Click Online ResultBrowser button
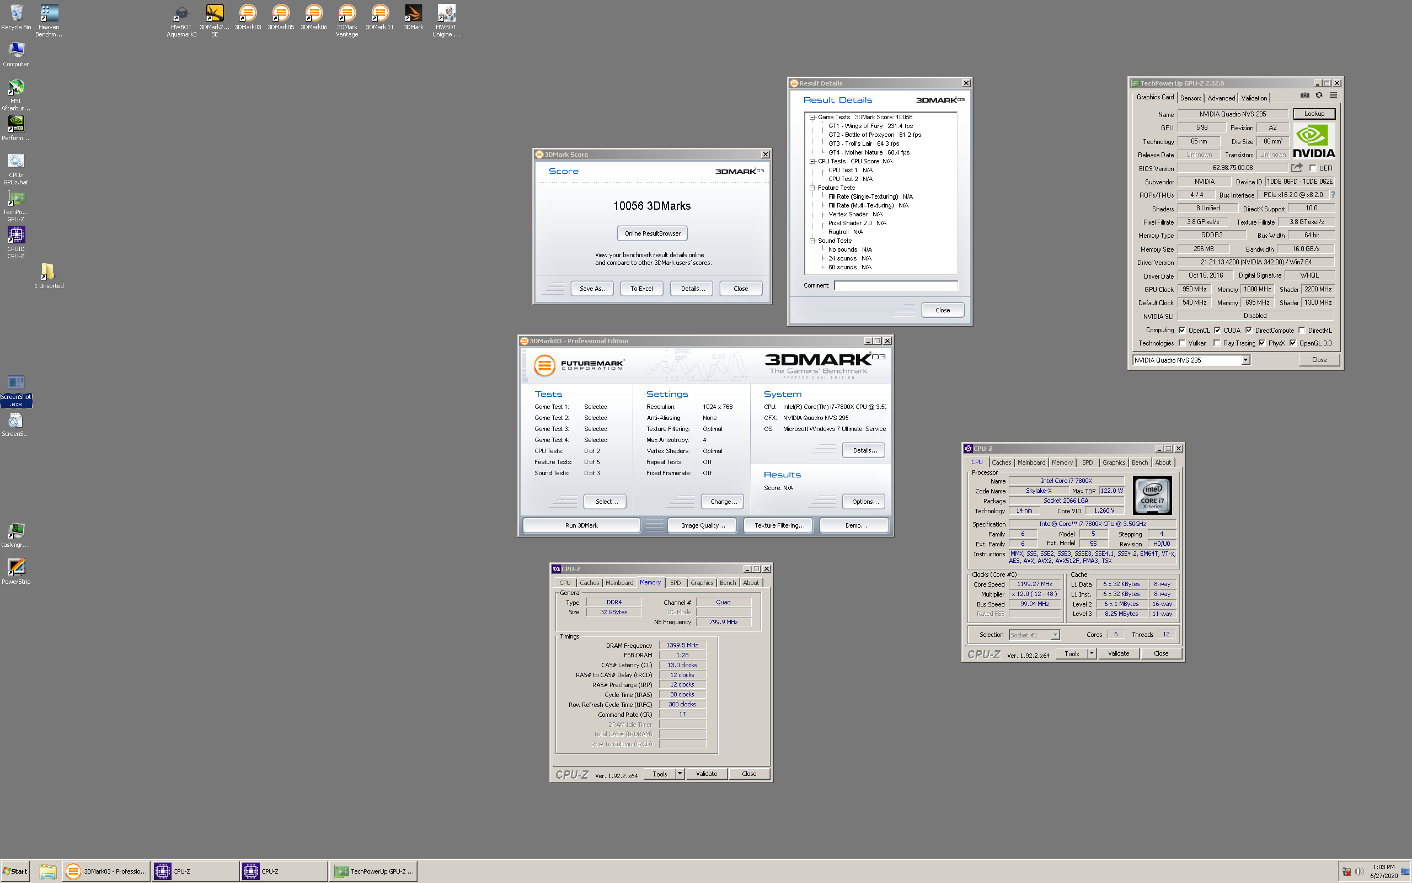 pyautogui.click(x=652, y=233)
